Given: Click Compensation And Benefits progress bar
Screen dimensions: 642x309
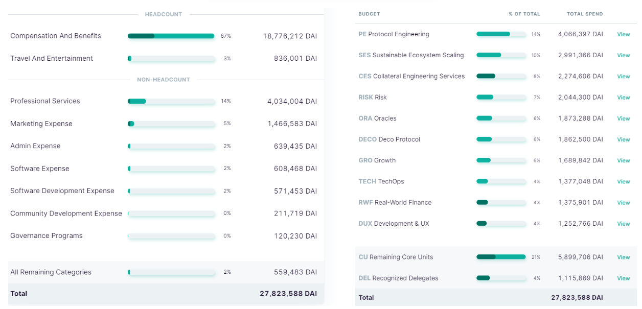Looking at the screenshot, I should [171, 36].
